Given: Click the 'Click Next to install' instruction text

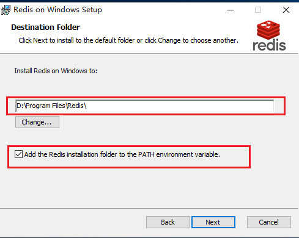Looking at the screenshot, I should click(x=128, y=40).
